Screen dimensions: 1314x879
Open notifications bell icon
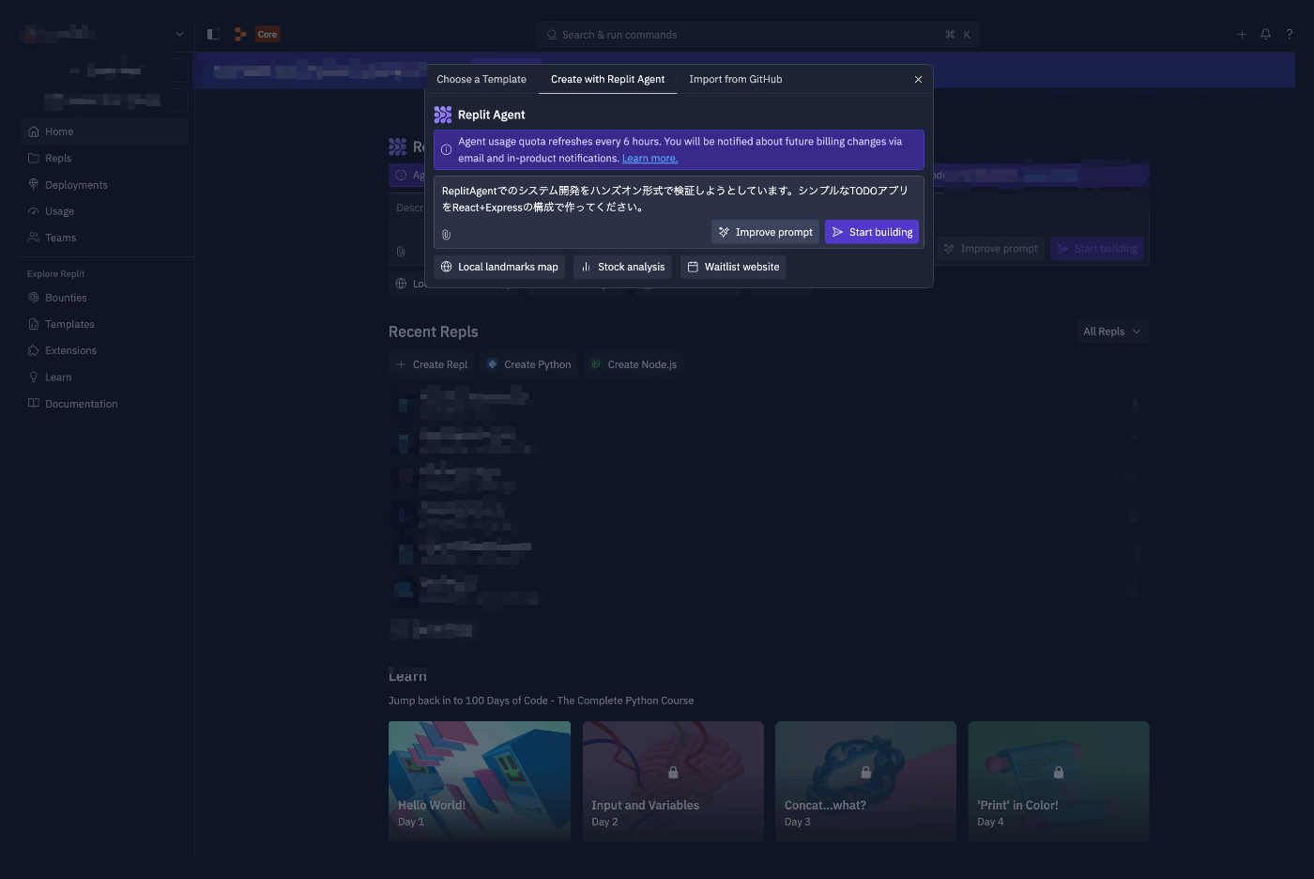pos(1265,35)
